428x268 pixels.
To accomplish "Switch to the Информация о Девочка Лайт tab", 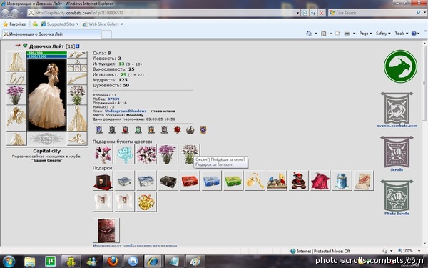I will 52,34.
